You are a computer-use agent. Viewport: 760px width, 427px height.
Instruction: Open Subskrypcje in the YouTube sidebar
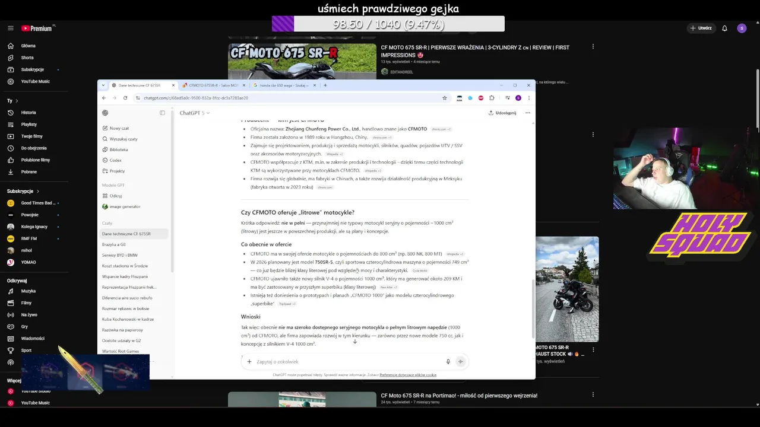[32, 69]
